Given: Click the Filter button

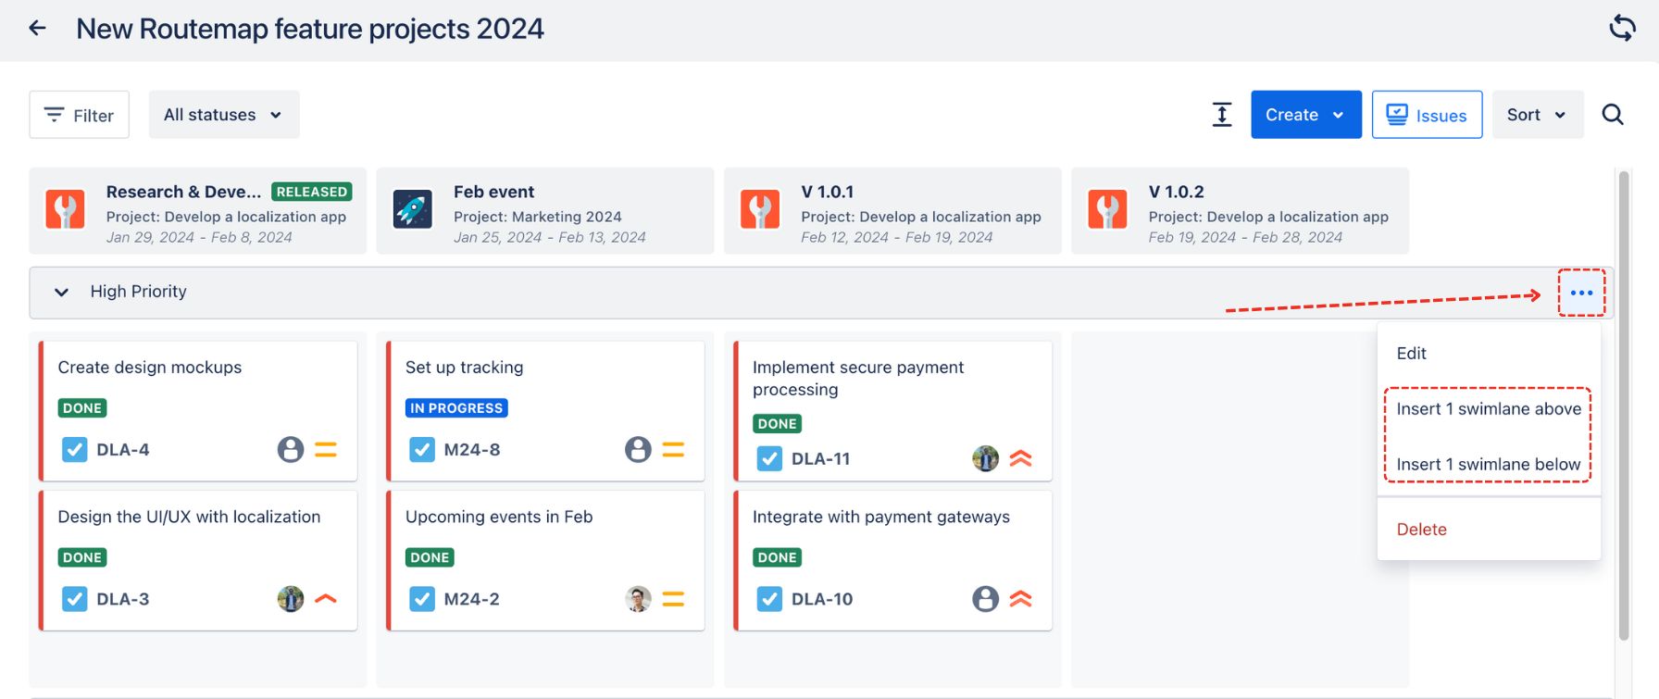Looking at the screenshot, I should coord(80,115).
